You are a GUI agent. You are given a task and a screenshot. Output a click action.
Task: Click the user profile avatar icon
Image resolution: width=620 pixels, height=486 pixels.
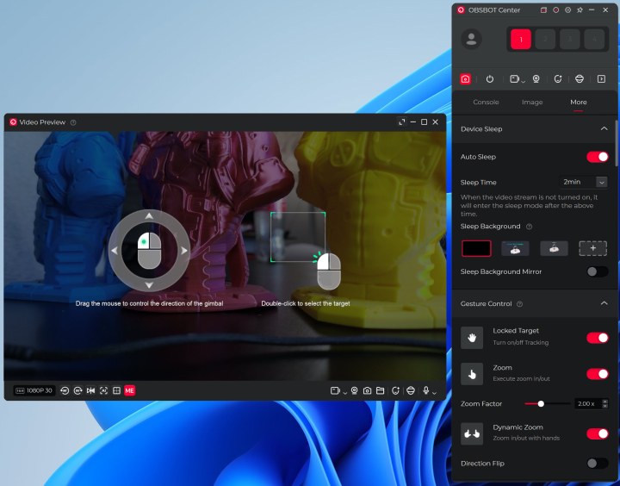click(471, 39)
